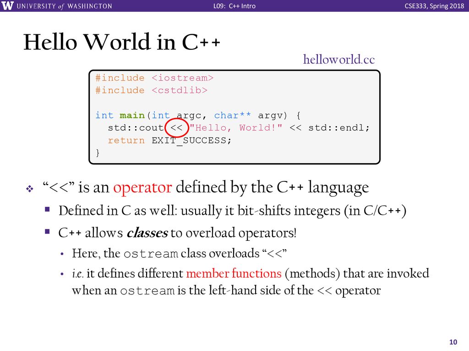This screenshot has height=351, width=469.
Task: Click the closing brace of main
Action: tap(98, 153)
